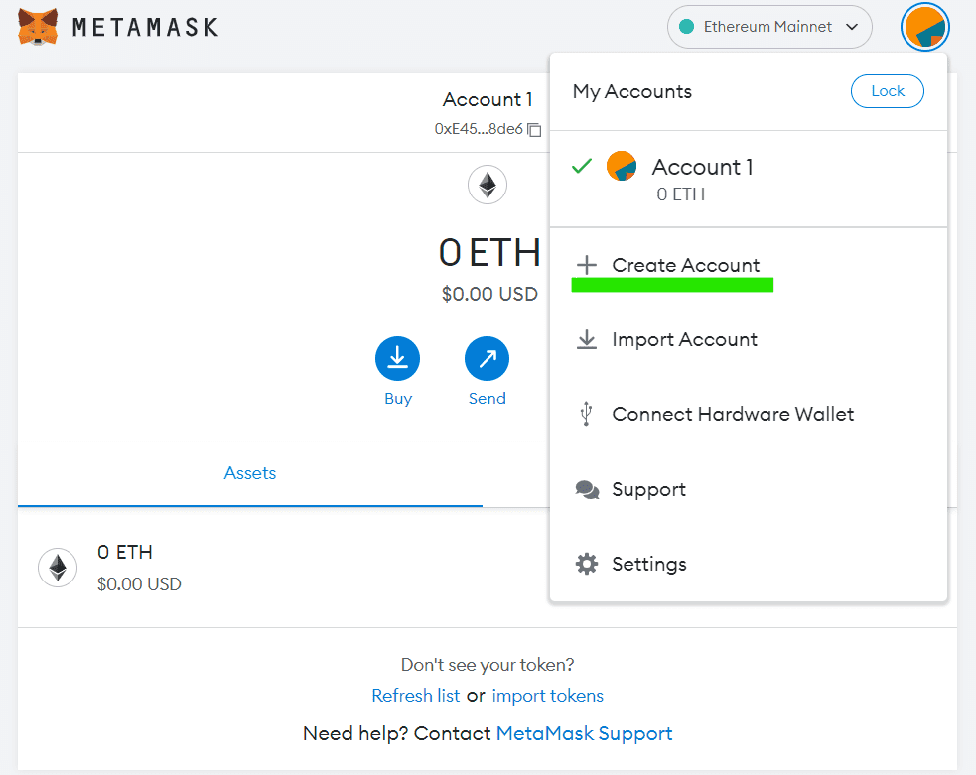Image resolution: width=976 pixels, height=775 pixels.
Task: Choose Connect Hardware Wallet from the menu
Action: (x=749, y=414)
